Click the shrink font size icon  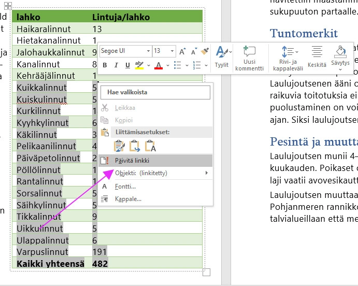[x=194, y=51]
